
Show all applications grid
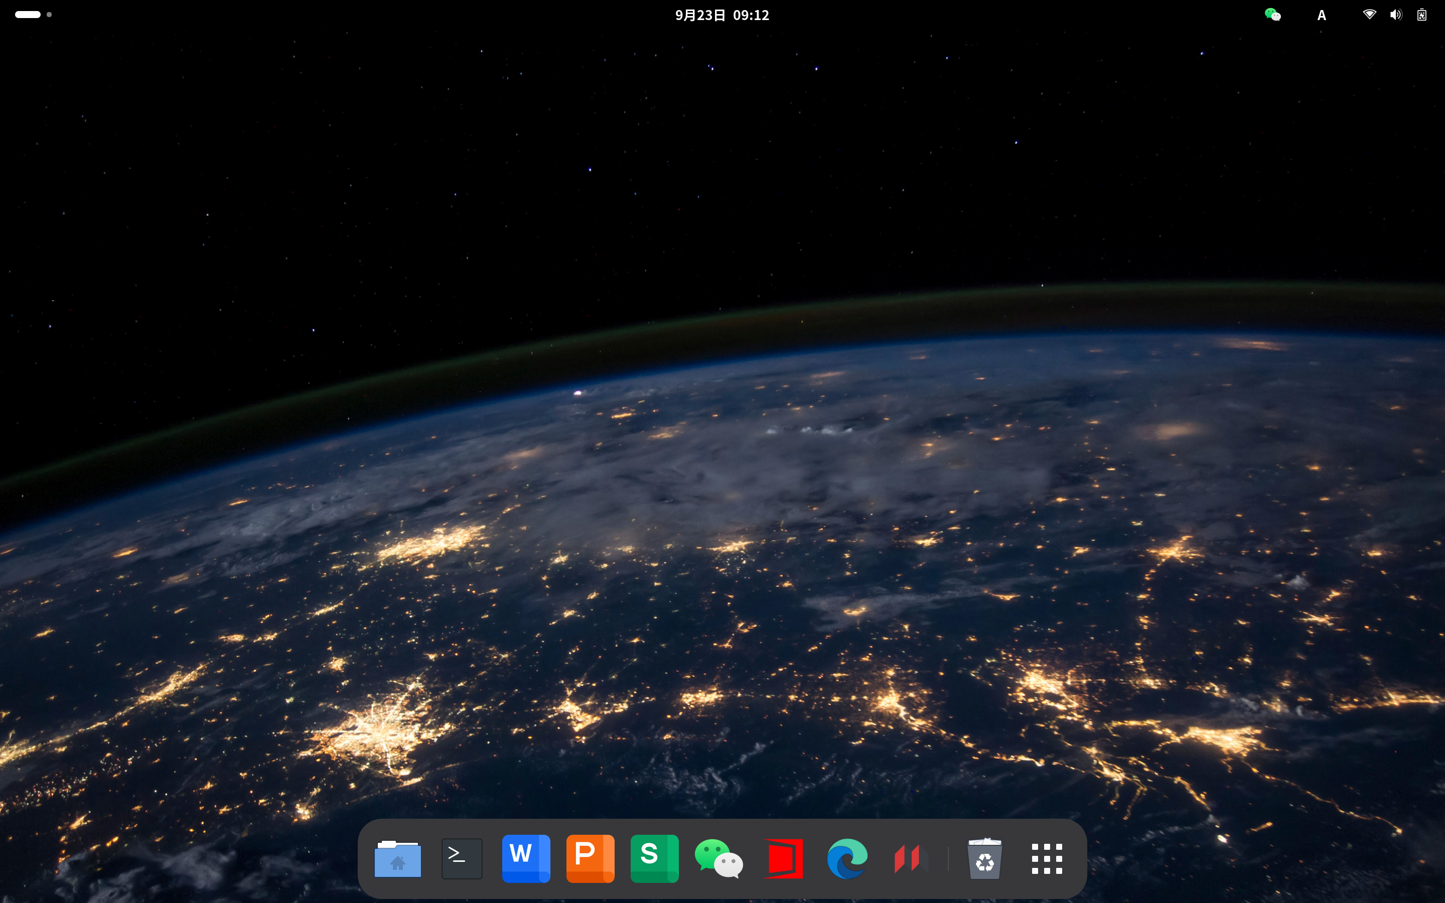(1047, 859)
